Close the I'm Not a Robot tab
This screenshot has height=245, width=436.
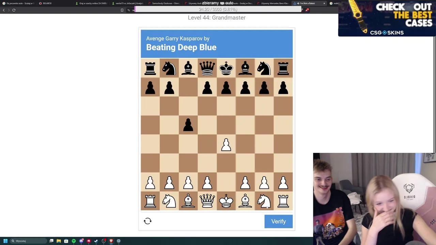(x=324, y=3)
